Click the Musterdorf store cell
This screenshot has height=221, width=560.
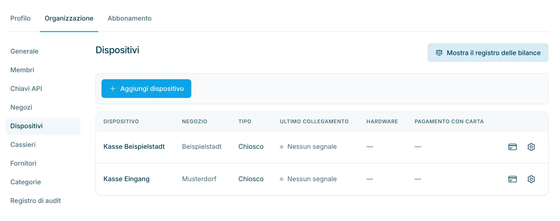point(199,179)
